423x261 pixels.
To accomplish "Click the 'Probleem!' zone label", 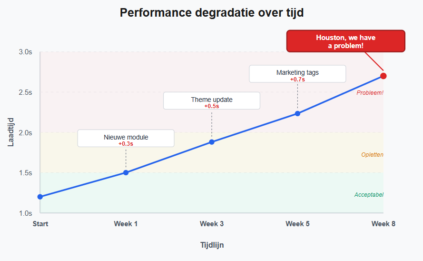I will click(x=370, y=93).
